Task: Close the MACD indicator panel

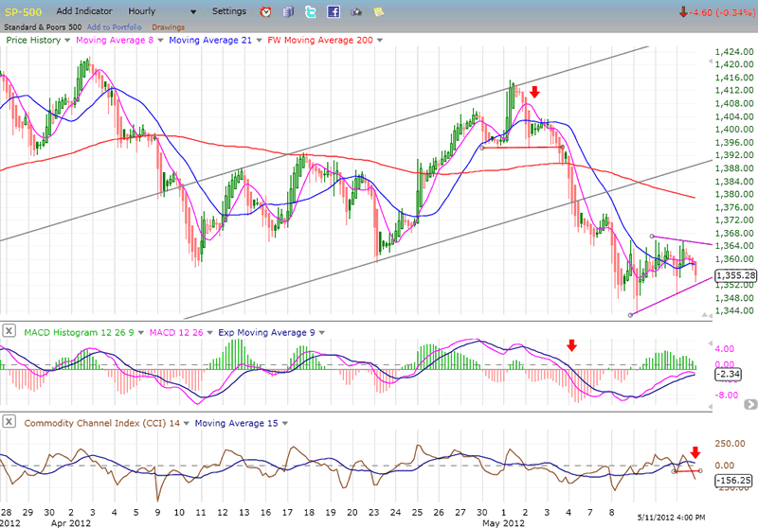Action: [9, 331]
